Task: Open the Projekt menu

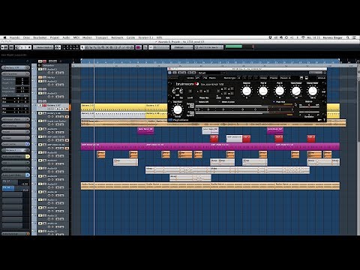Action: pyautogui.click(x=55, y=37)
